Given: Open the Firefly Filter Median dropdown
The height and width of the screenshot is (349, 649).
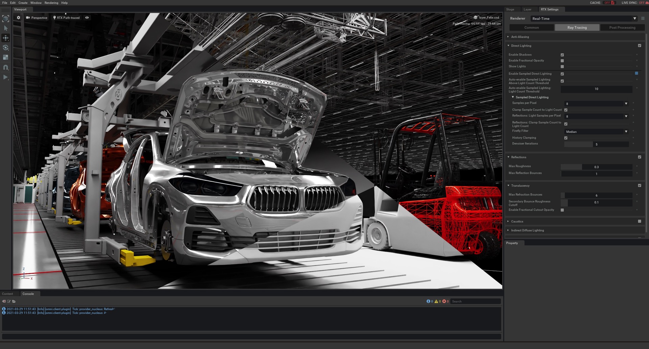Looking at the screenshot, I should click(596, 132).
